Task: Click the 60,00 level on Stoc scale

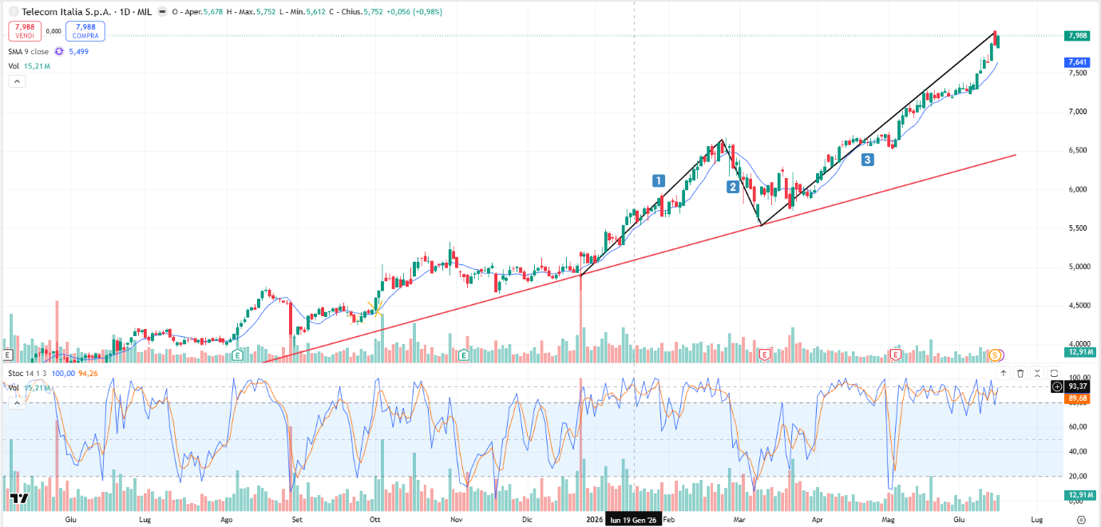Action: pyautogui.click(x=1077, y=427)
